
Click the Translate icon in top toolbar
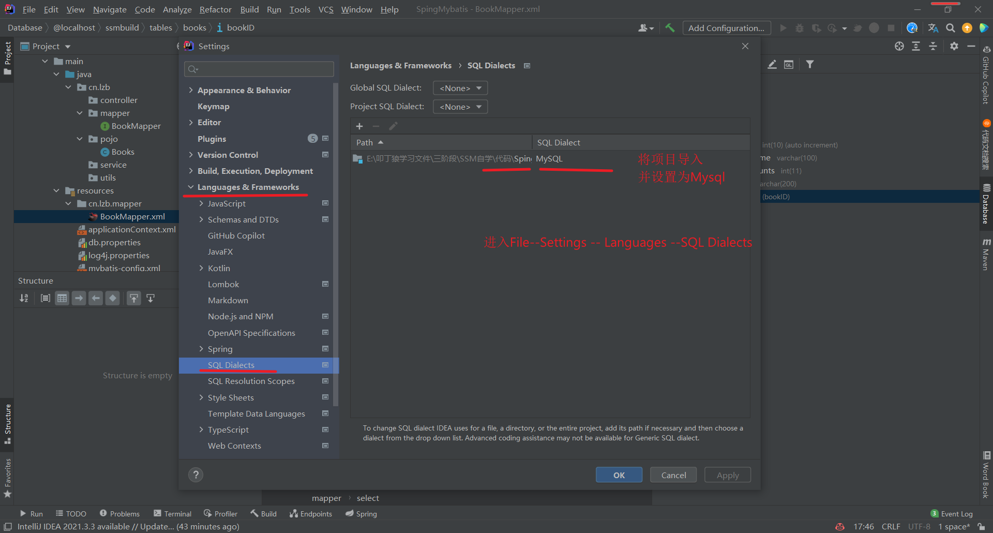coord(933,28)
